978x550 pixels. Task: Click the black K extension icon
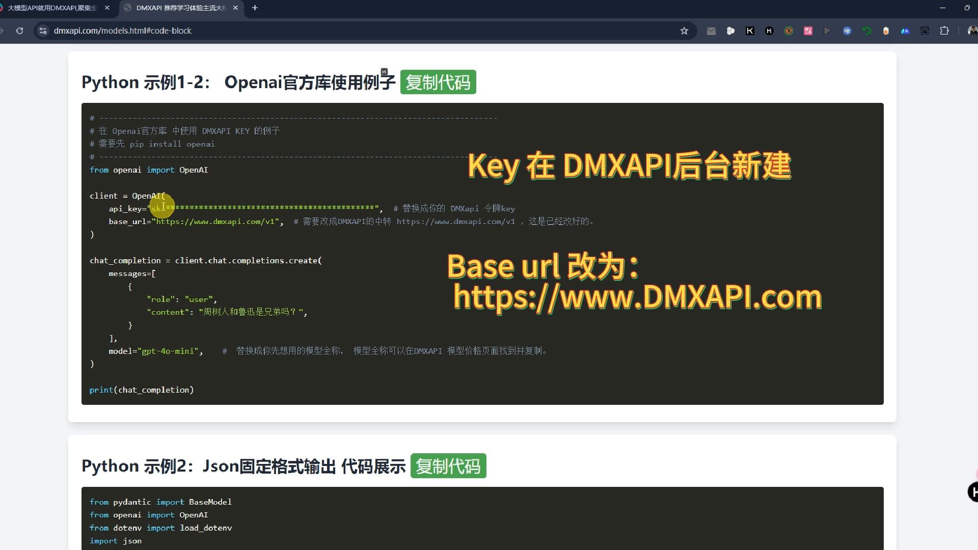click(749, 31)
